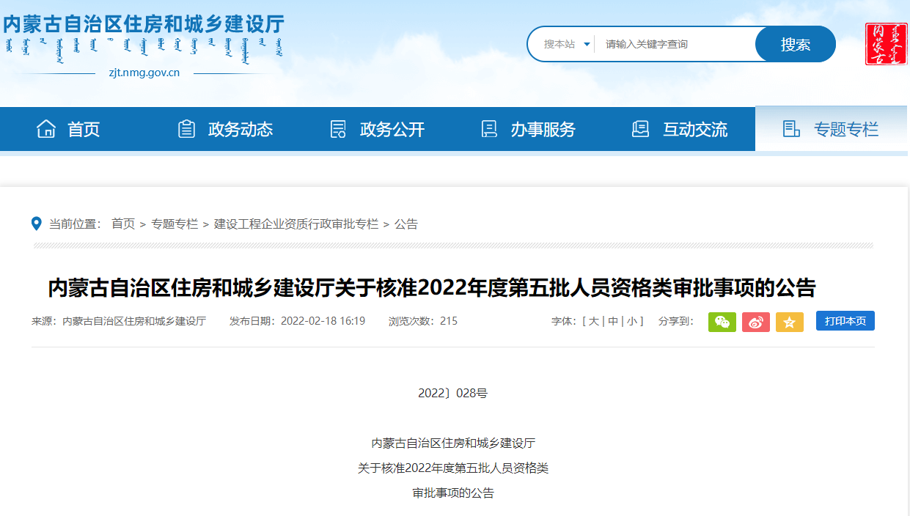Click the blue 搜索 search button

tap(795, 43)
